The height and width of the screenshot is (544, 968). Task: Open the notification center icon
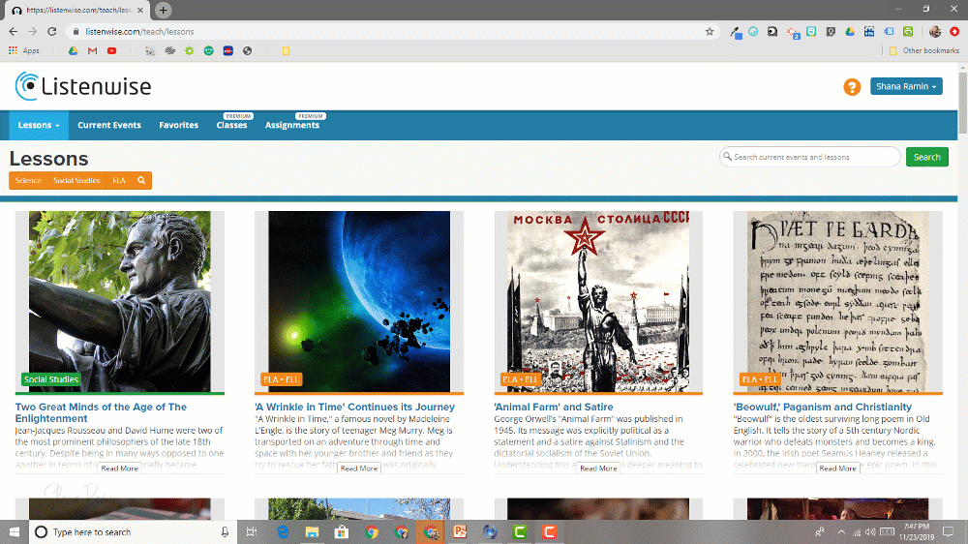click(x=949, y=531)
